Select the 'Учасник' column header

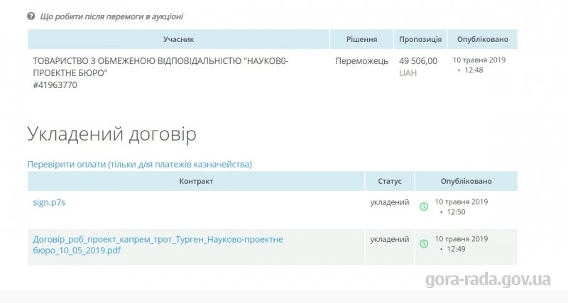178,39
